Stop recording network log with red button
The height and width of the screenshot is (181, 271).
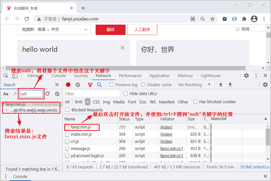click(68, 85)
